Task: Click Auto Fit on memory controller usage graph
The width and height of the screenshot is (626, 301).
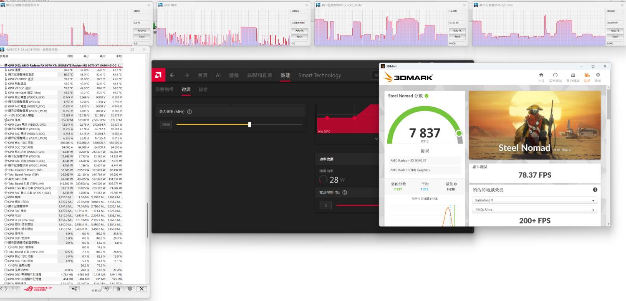Action: pyautogui.click(x=141, y=30)
